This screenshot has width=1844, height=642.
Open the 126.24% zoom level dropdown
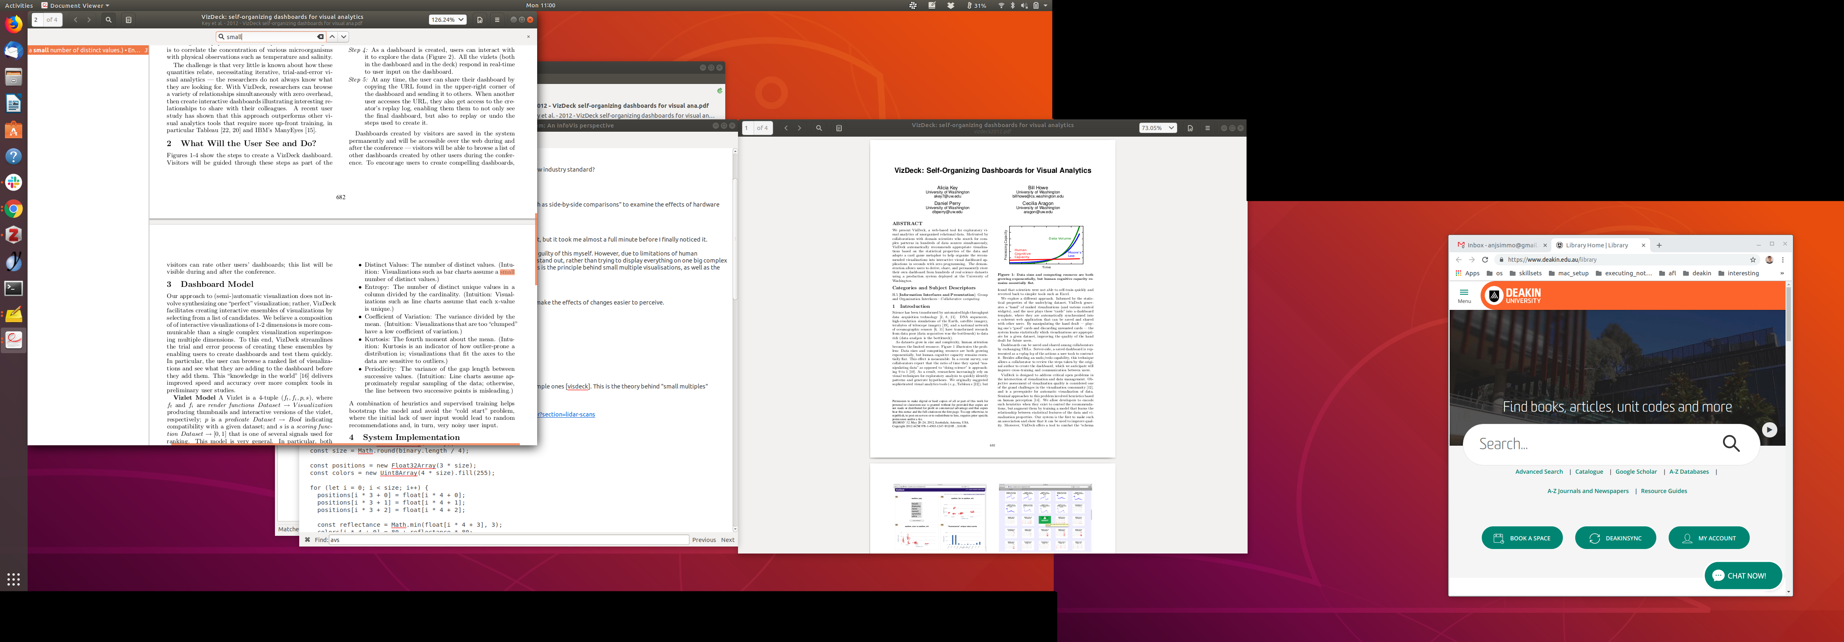coord(447,20)
